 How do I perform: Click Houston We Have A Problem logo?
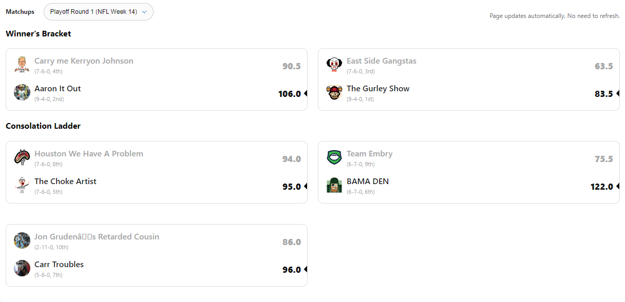[22, 157]
